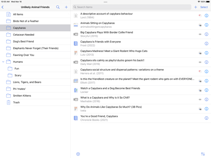The width and height of the screenshot is (211, 158).
Task: Open 'What is a Capybara and Why' item
Action: click(x=141, y=100)
